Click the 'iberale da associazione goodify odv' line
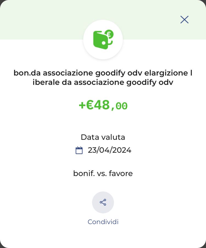Image resolution: width=206 pixels, height=248 pixels. point(103,82)
